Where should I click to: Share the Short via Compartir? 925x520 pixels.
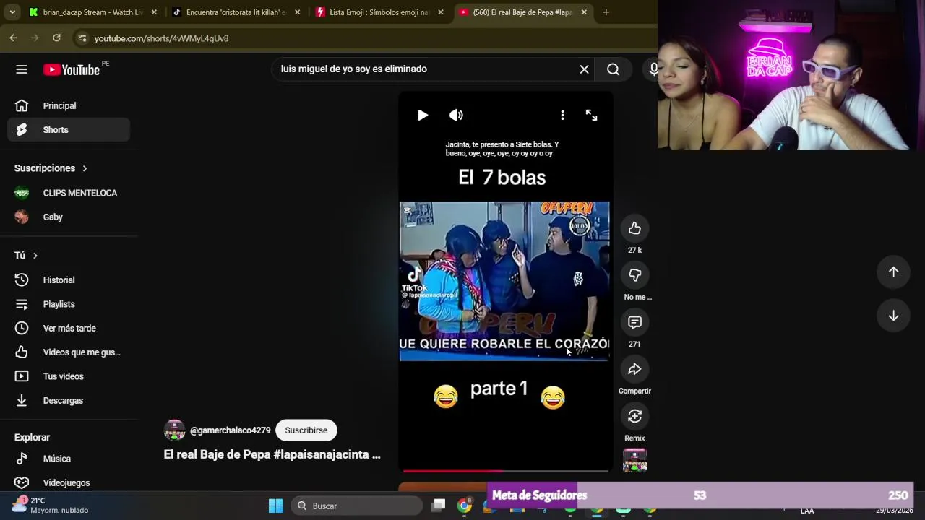(634, 369)
